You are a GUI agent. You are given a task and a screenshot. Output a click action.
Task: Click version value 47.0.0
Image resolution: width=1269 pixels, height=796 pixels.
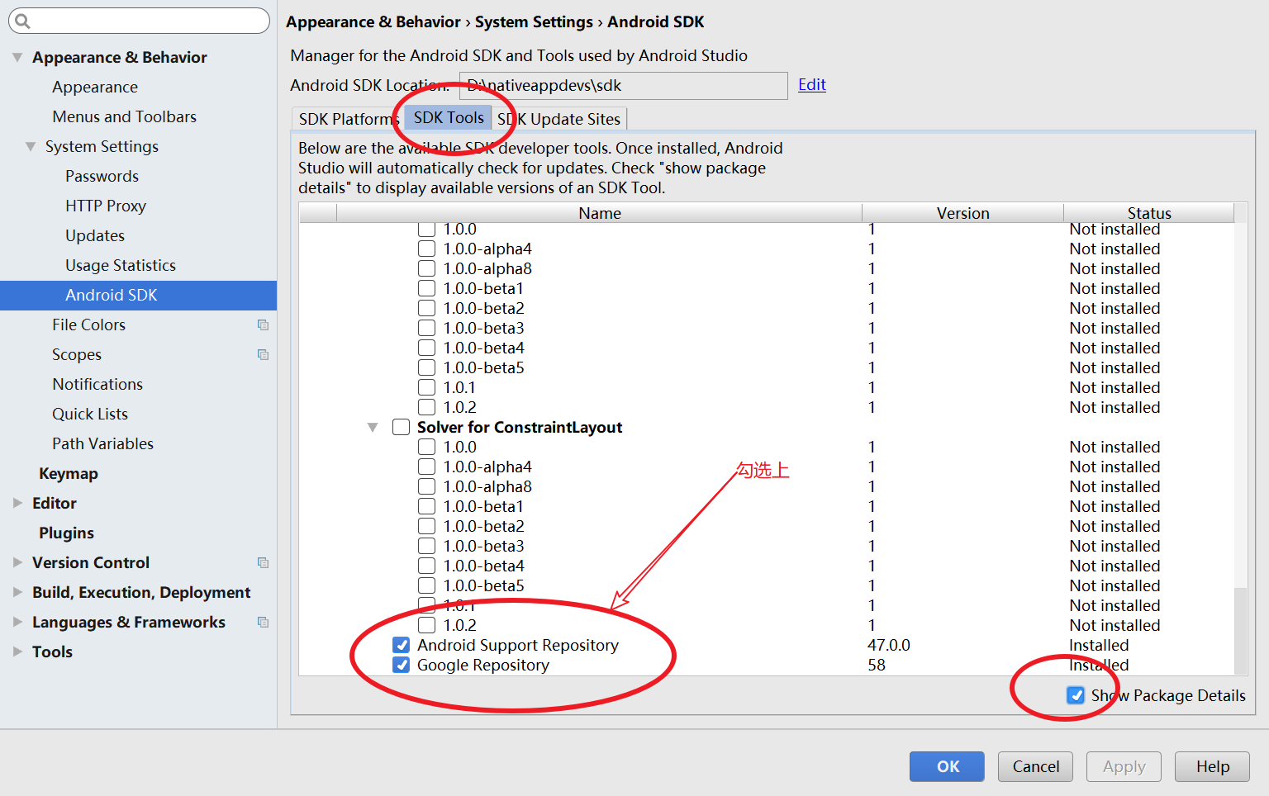pyautogui.click(x=889, y=645)
